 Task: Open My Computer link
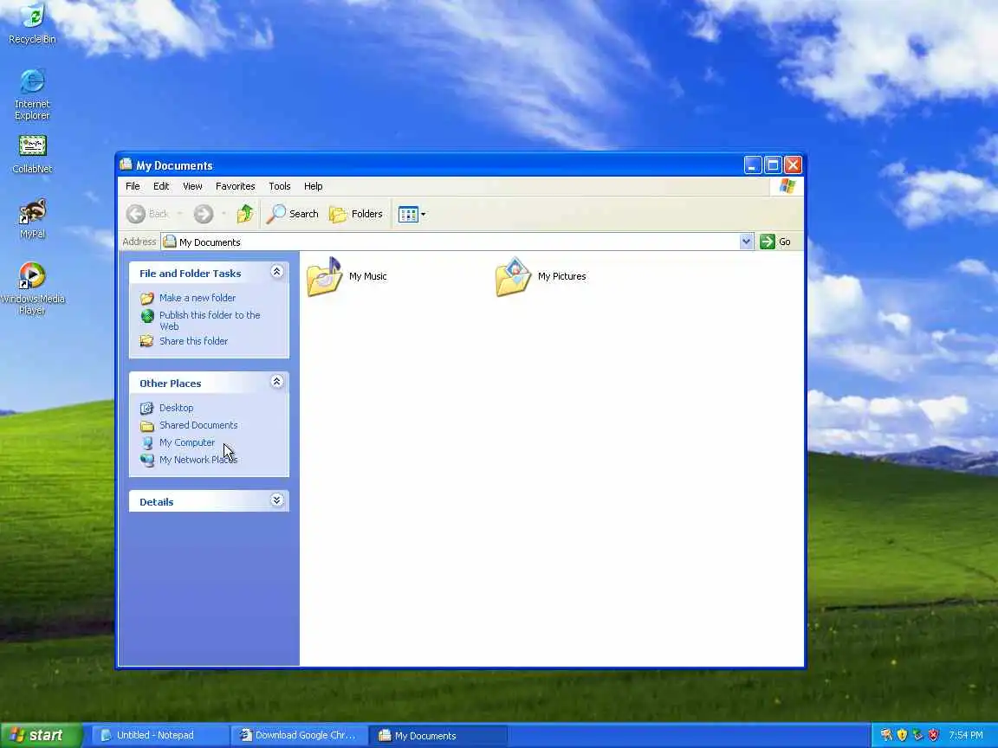(x=187, y=442)
